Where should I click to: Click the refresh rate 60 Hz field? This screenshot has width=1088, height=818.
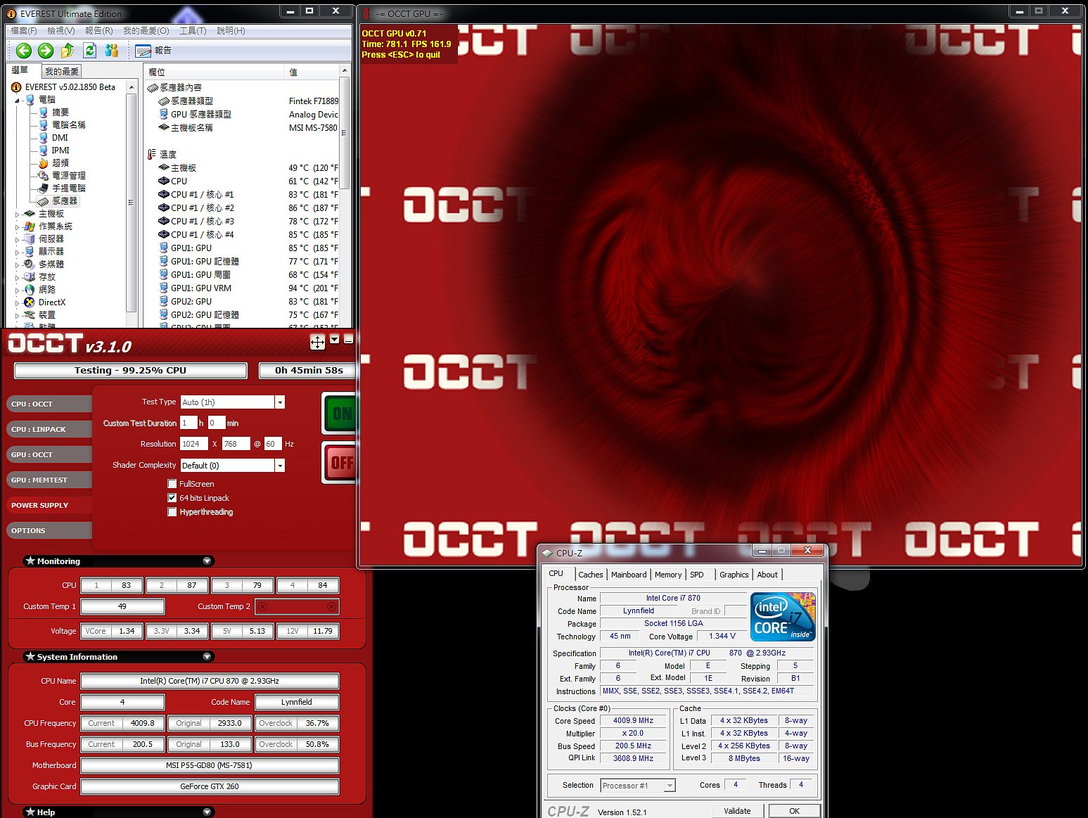pos(273,444)
